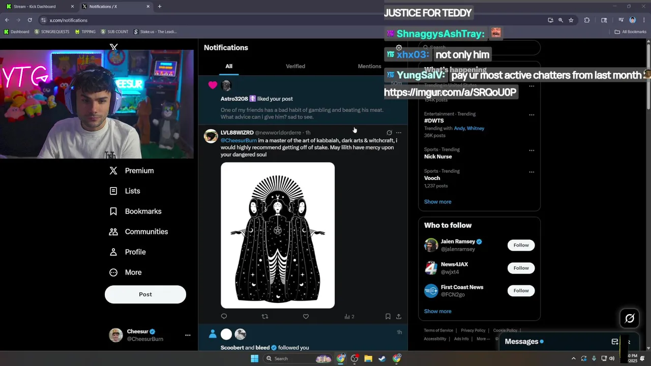Open the SONGREQUESTS bookmark
This screenshot has height=366, width=651.
pos(52,32)
